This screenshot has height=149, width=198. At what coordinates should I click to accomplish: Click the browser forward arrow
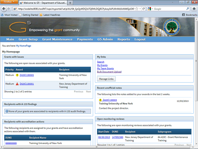(9, 9)
